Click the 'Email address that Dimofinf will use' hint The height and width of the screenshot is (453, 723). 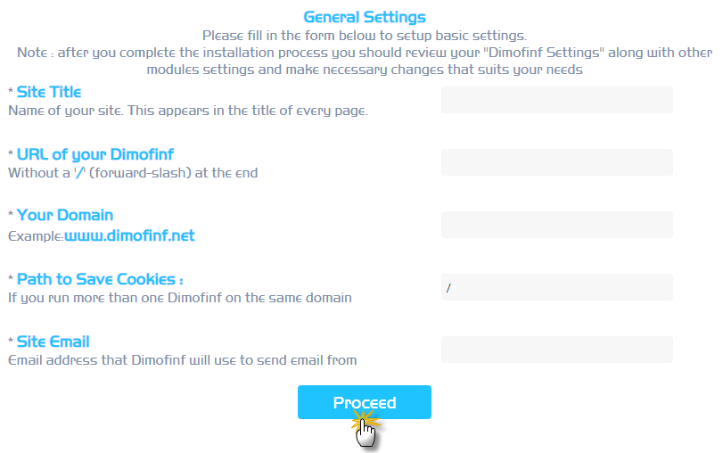pyautogui.click(x=183, y=360)
